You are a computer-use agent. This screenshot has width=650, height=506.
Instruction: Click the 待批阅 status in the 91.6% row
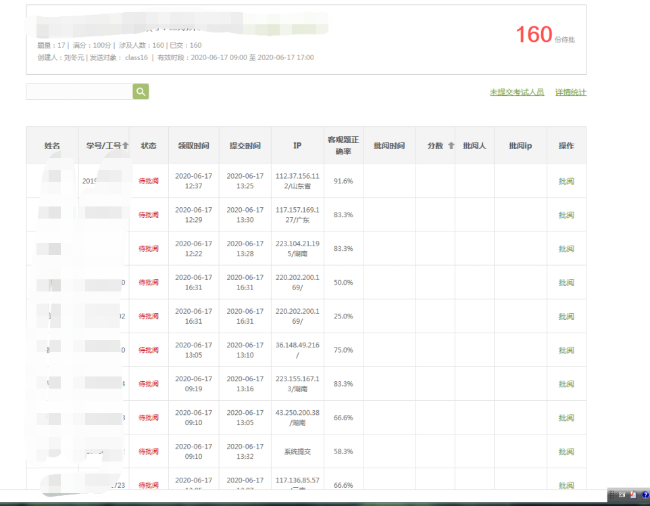[149, 181]
